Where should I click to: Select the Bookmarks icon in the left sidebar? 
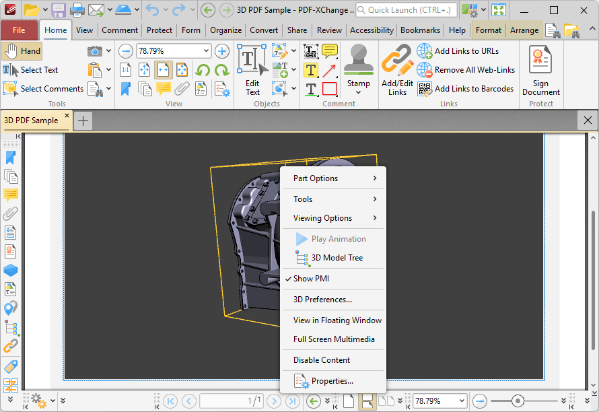coord(10,157)
